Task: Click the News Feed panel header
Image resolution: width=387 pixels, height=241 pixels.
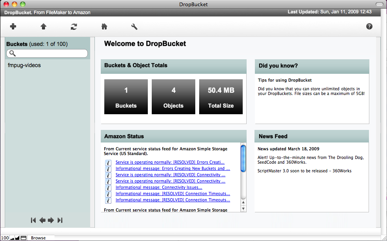Action: pos(311,136)
